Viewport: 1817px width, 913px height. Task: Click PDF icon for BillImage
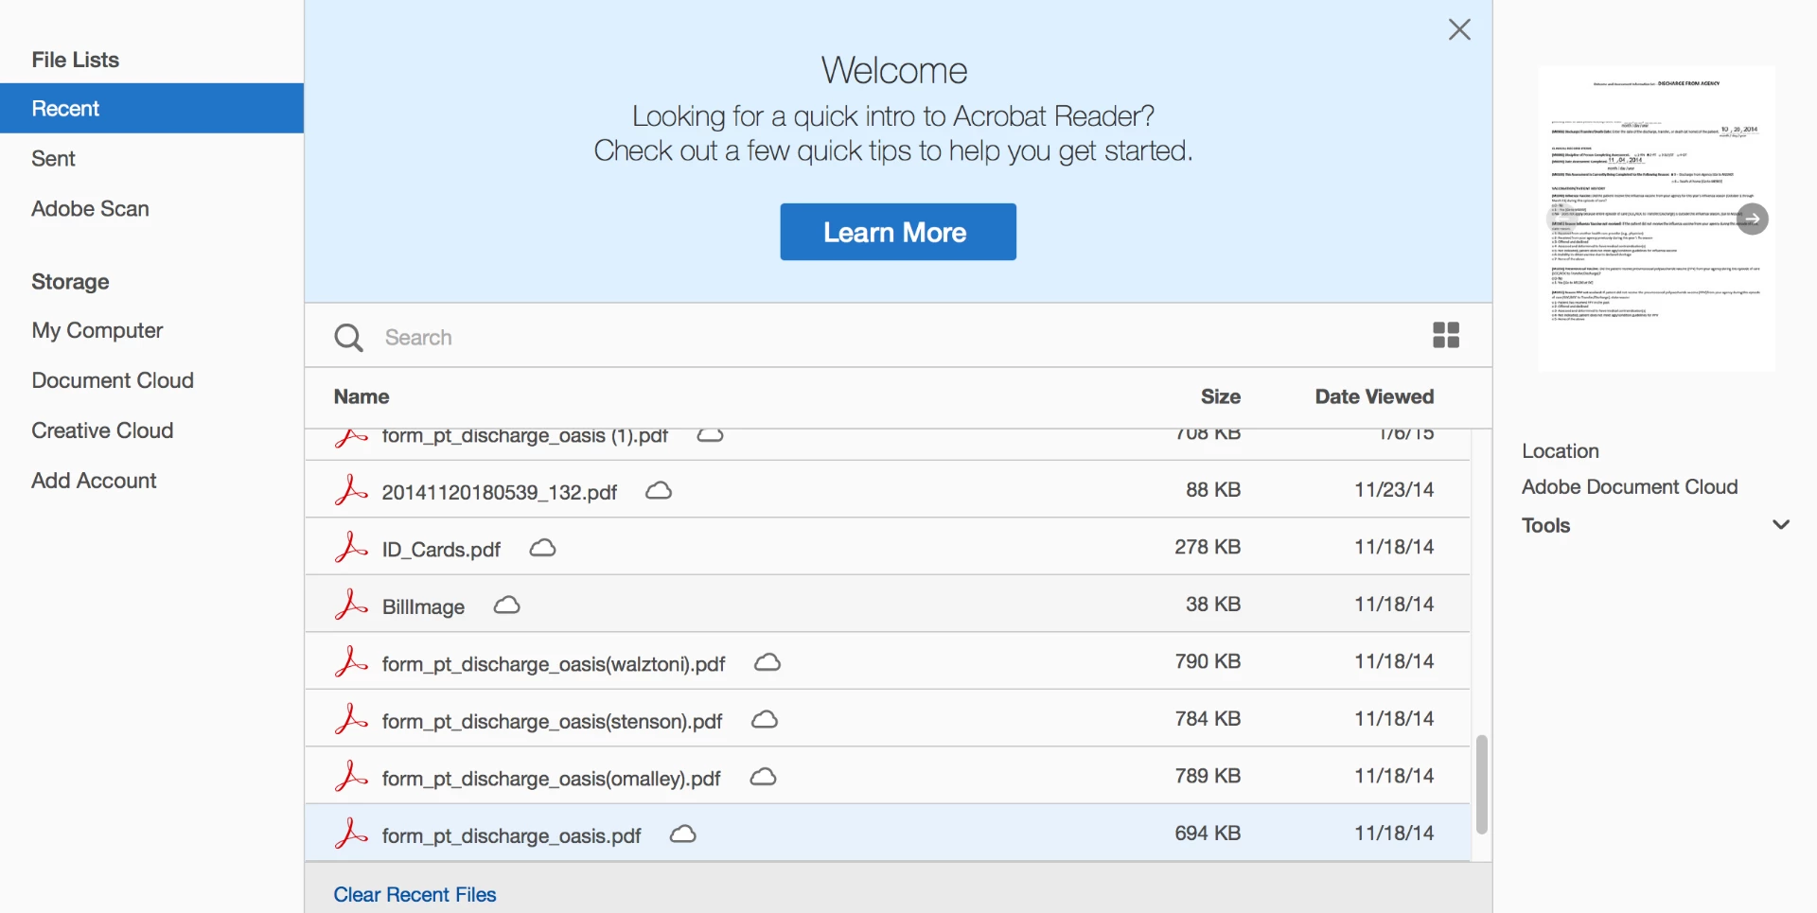point(351,605)
